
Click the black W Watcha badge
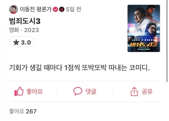click(62, 9)
